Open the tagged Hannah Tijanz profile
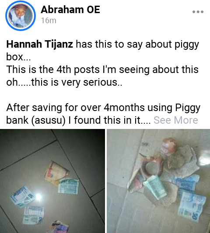Viewport: 210px width, 233px height. 39,44
